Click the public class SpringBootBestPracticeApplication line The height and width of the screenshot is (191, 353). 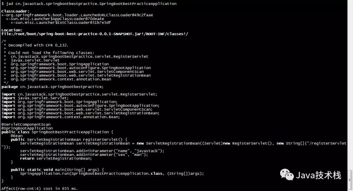pos(58,132)
